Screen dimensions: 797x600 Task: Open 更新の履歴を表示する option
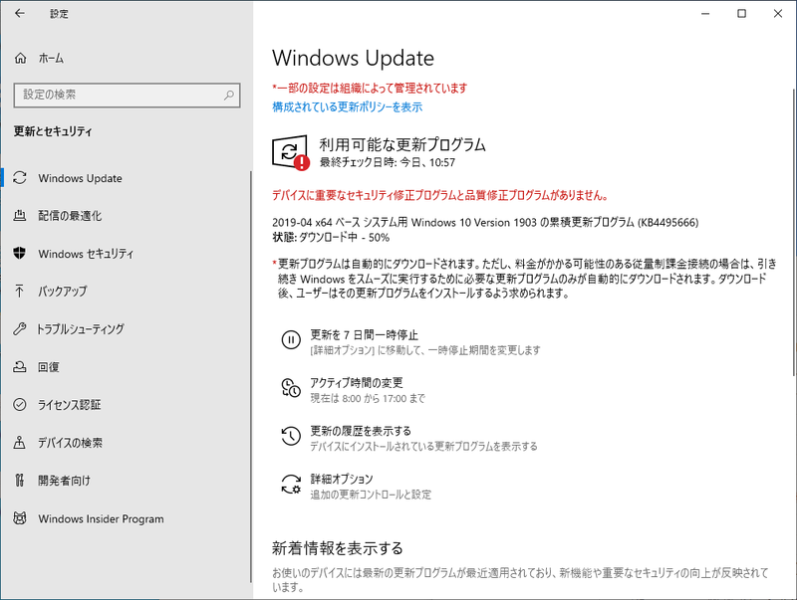point(361,431)
